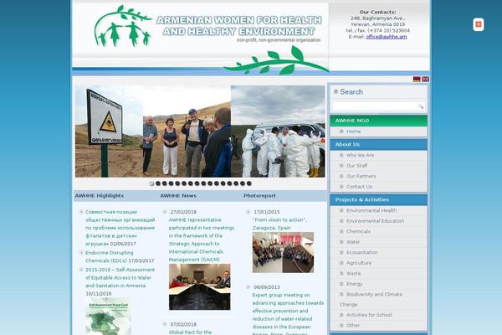The width and height of the screenshot is (502, 335).
Task: Open Agriculture section
Action: (359, 263)
